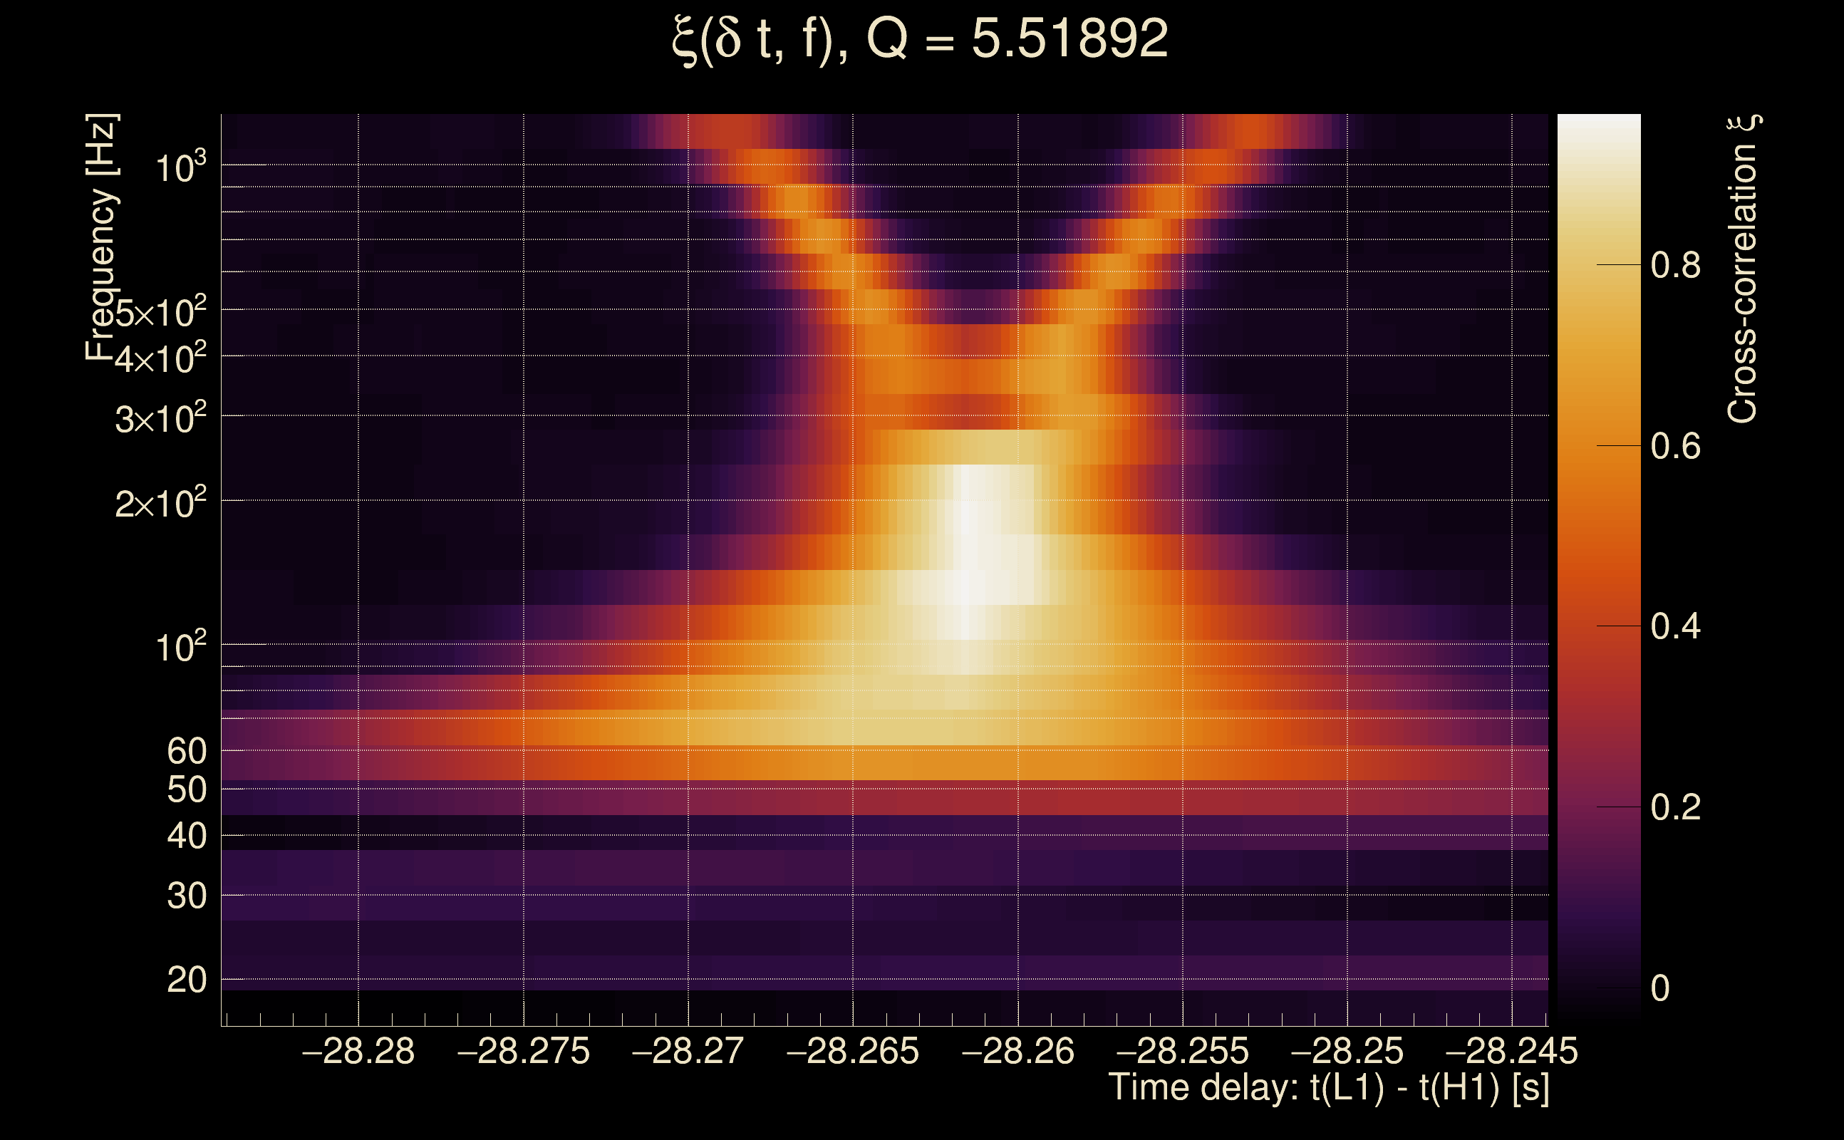The width and height of the screenshot is (1844, 1140).
Task: Click the 10³ frequency tick label
Action: coord(180,167)
